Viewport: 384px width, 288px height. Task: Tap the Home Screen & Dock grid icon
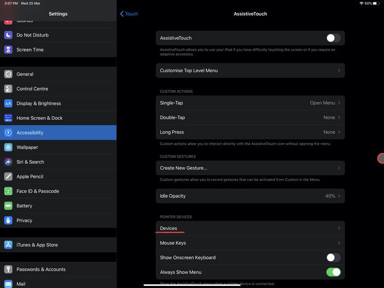(8, 118)
